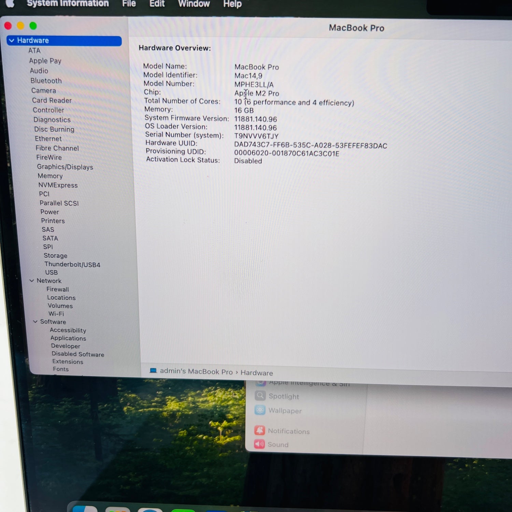Collapse the Hardware section chevron
Image resolution: width=512 pixels, height=512 pixels.
pos(12,41)
